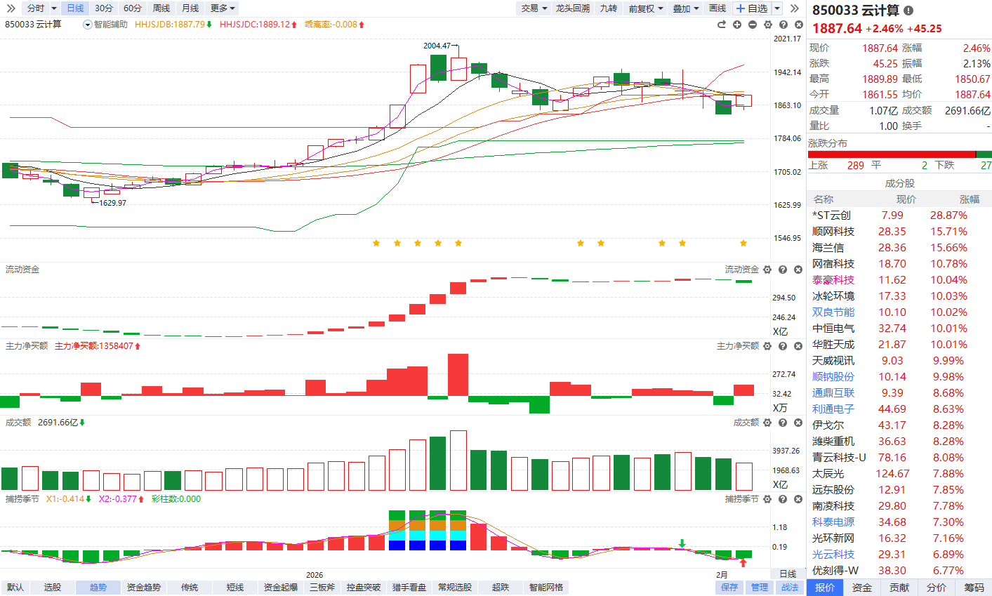This screenshot has width=992, height=596.
Task: Switch to the 筹码 tab
Action: pyautogui.click(x=974, y=588)
